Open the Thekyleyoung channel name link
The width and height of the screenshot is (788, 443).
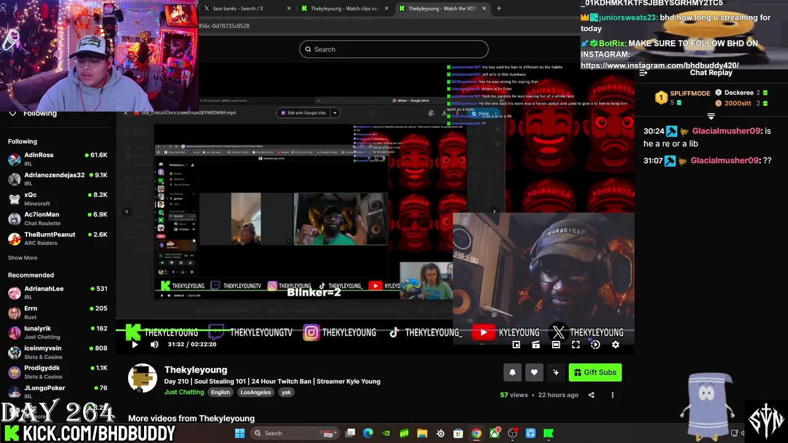click(x=196, y=370)
